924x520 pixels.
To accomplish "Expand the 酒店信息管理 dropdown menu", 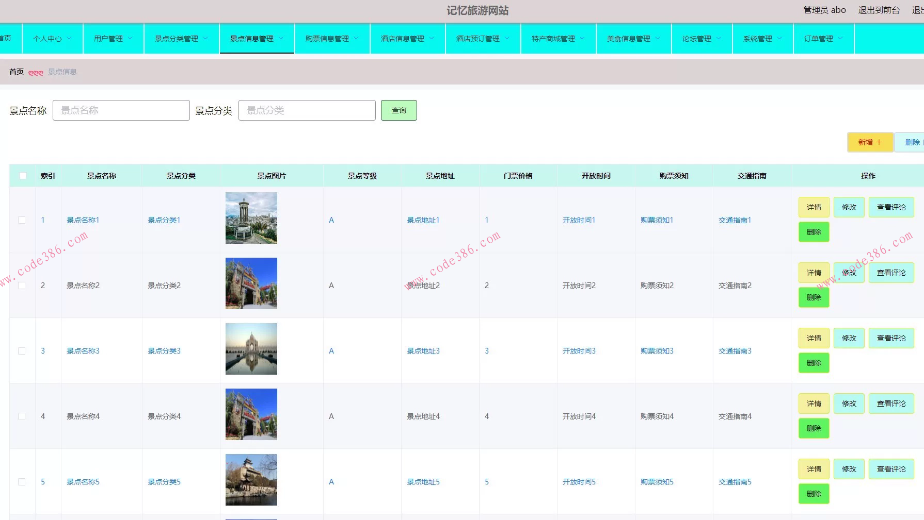I will click(x=407, y=39).
